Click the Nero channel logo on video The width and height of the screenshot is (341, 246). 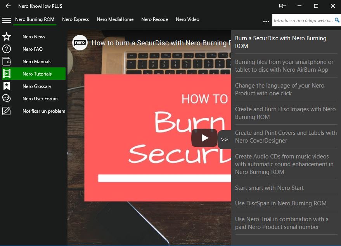80,43
